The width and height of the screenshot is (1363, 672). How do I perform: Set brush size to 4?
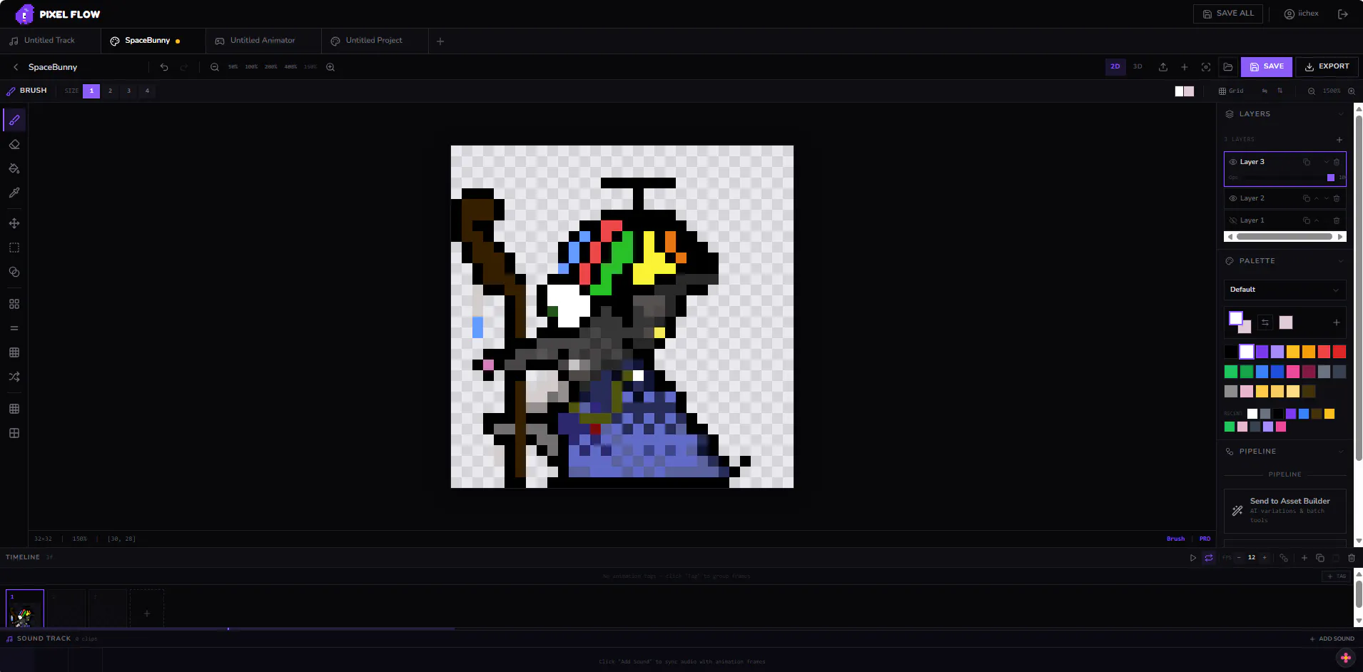[147, 91]
